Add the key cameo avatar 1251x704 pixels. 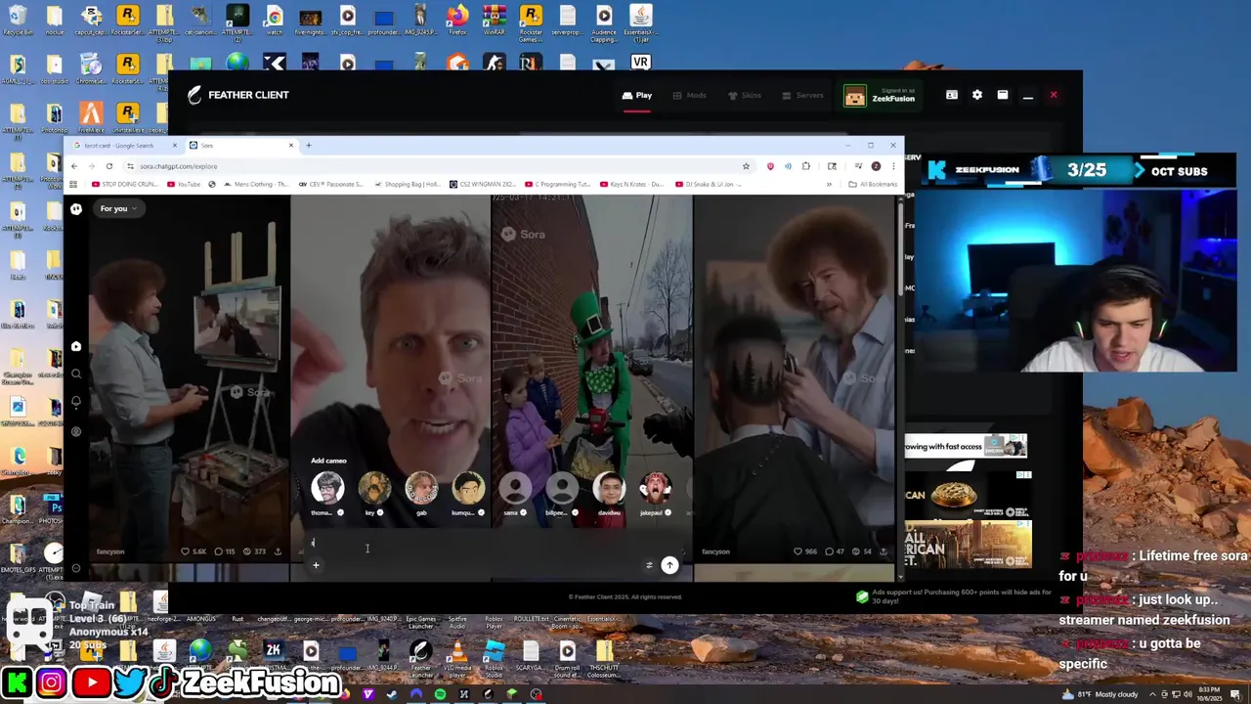374,487
